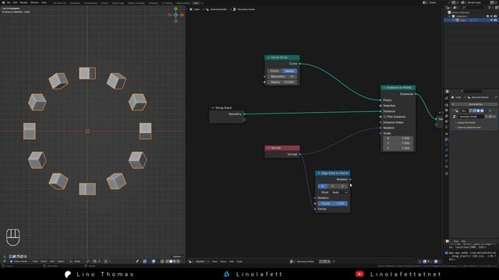The width and height of the screenshot is (499, 280).
Task: Expand the Output Attributes panel
Action: pyautogui.click(x=466, y=123)
